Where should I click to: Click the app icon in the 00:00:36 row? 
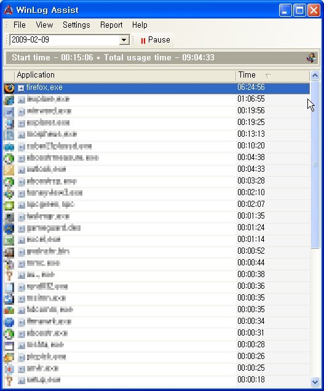(9, 287)
